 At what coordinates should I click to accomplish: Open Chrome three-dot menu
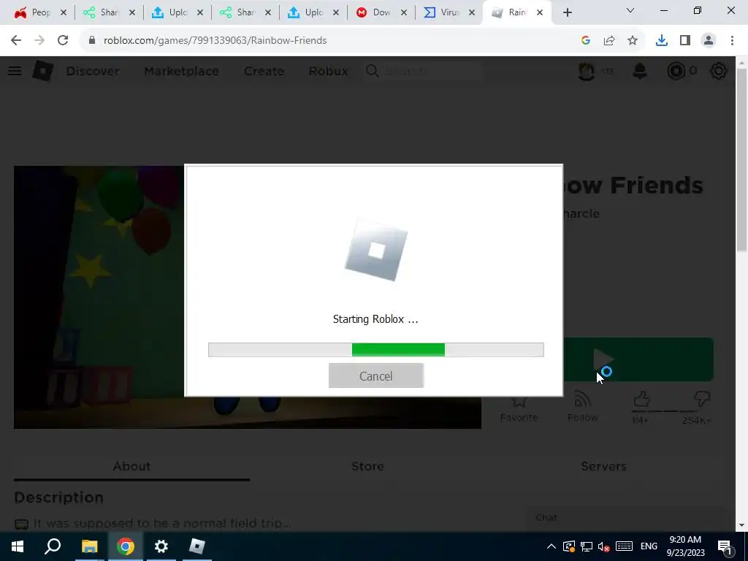pos(732,41)
